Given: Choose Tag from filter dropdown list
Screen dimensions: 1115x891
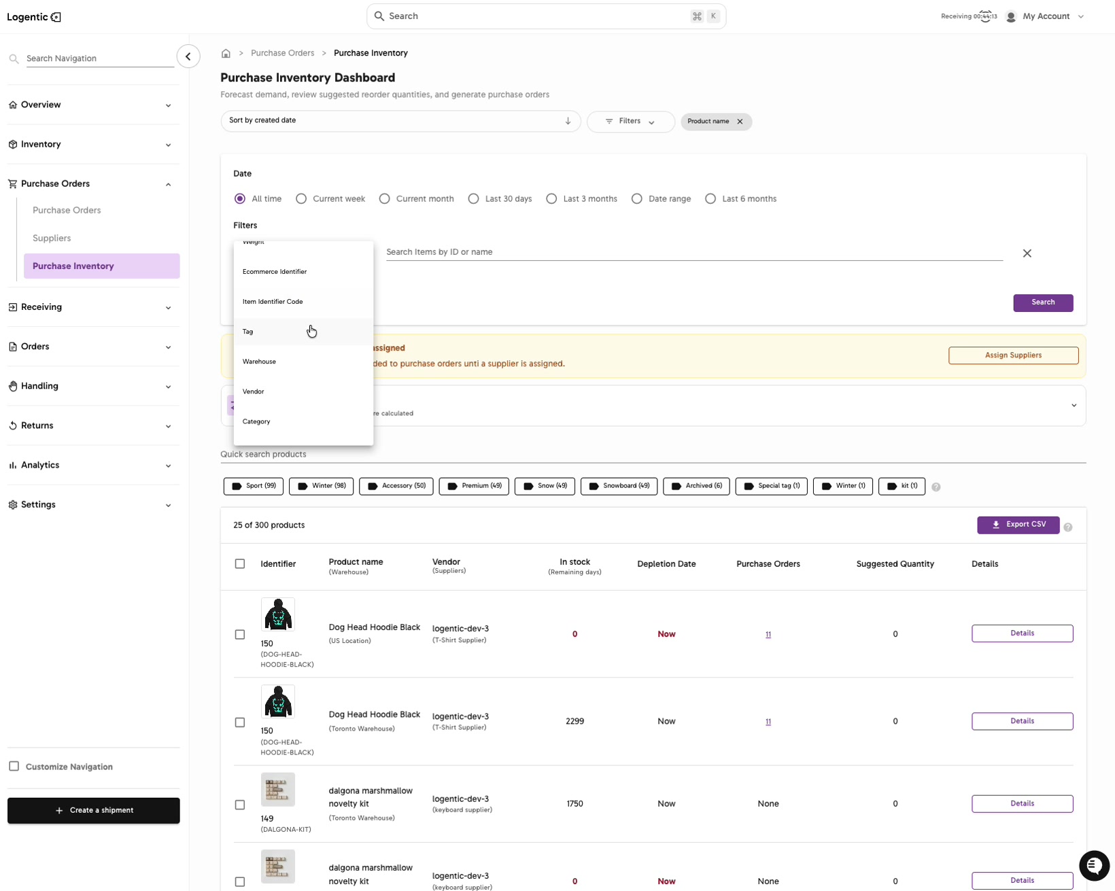Looking at the screenshot, I should [x=303, y=332].
